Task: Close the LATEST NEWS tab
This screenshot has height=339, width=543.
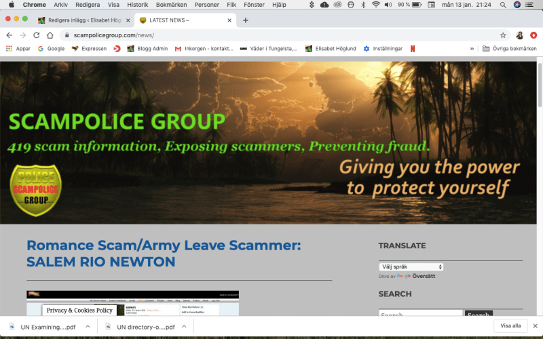Action: (x=229, y=20)
